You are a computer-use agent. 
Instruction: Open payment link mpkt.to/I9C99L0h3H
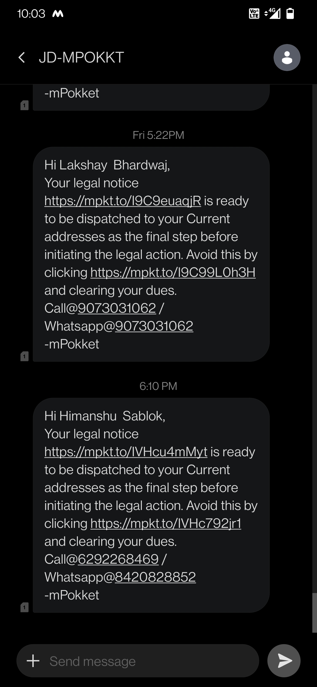coord(173,273)
